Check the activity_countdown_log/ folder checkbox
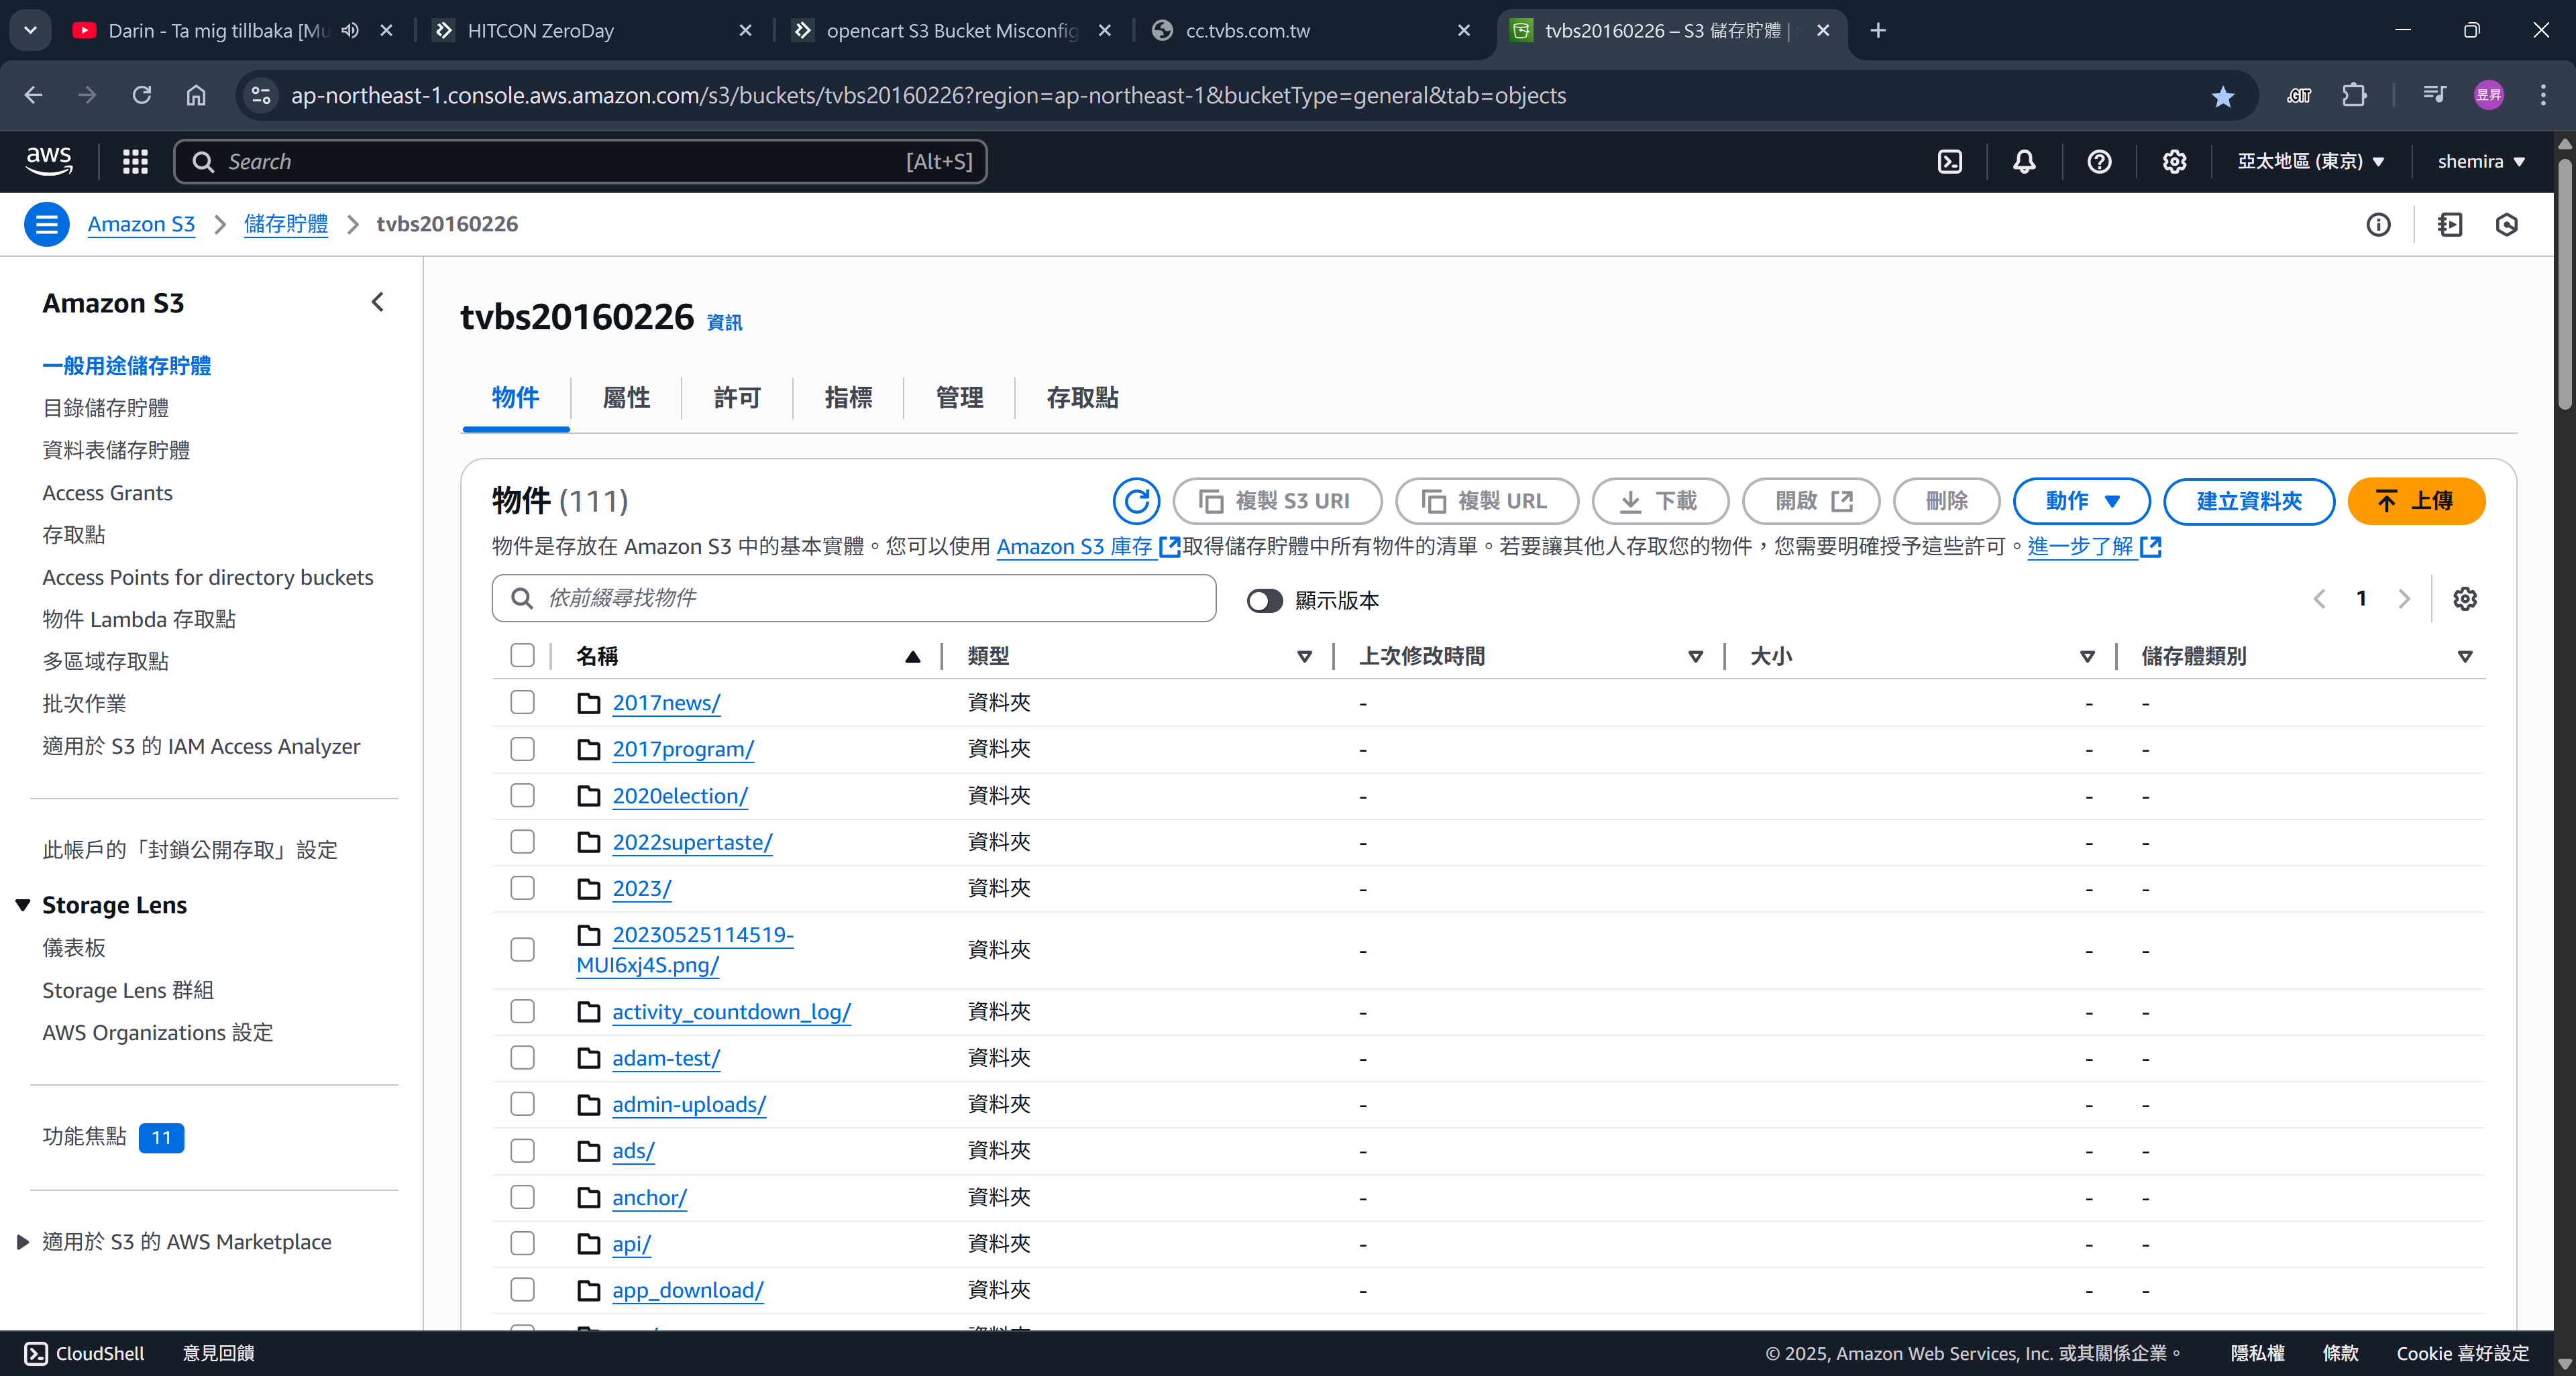2576x1376 pixels. (522, 1011)
